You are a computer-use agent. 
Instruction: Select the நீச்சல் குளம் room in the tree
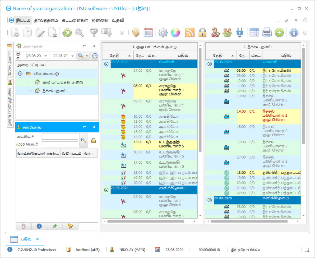(54, 91)
